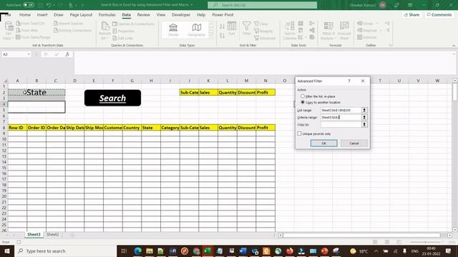This screenshot has height=257, width=458.
Task: Switch to the Home ribbon tab
Action: [x=25, y=14]
